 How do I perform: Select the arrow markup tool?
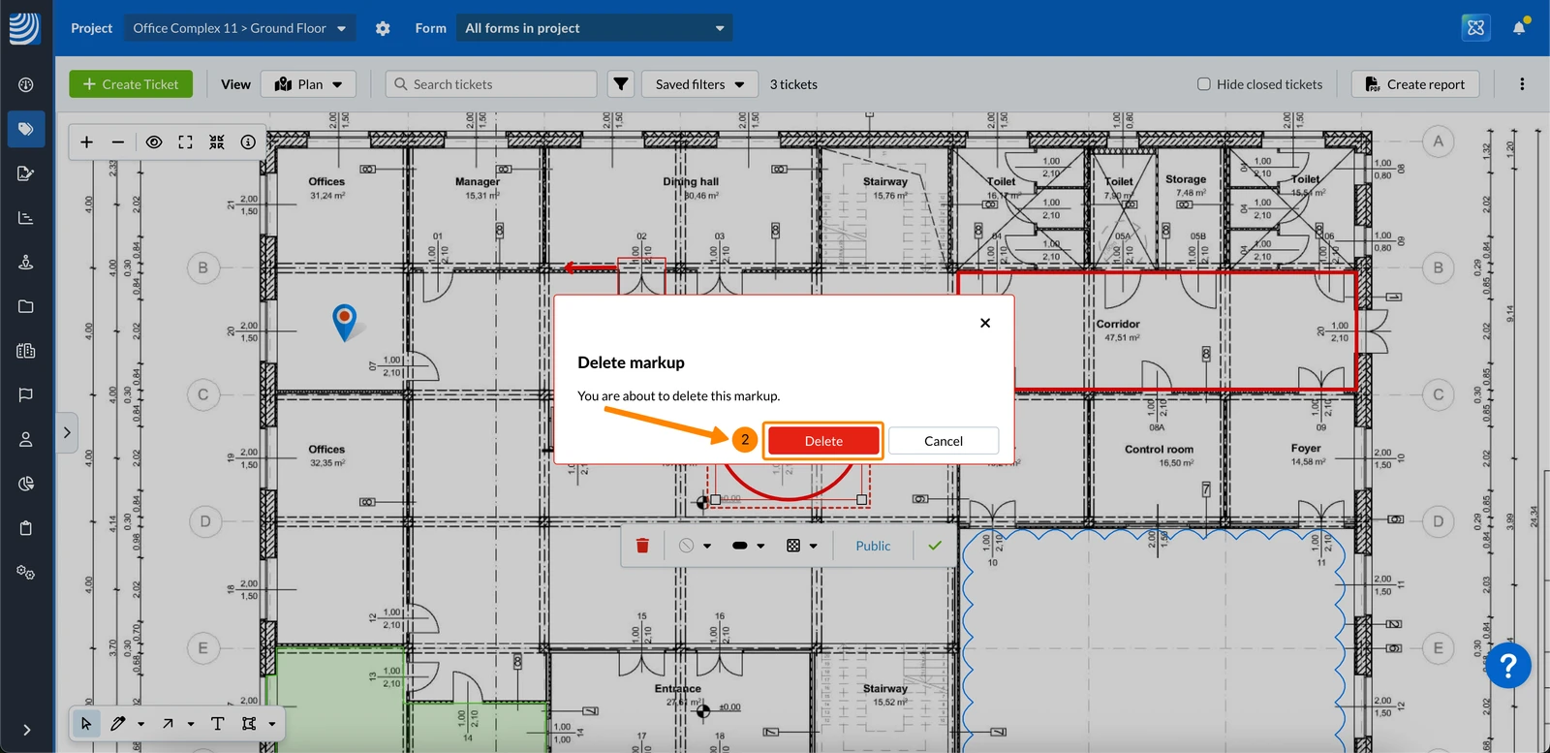tap(168, 723)
